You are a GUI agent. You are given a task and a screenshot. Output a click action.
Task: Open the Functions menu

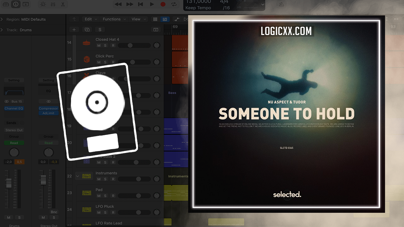114,19
